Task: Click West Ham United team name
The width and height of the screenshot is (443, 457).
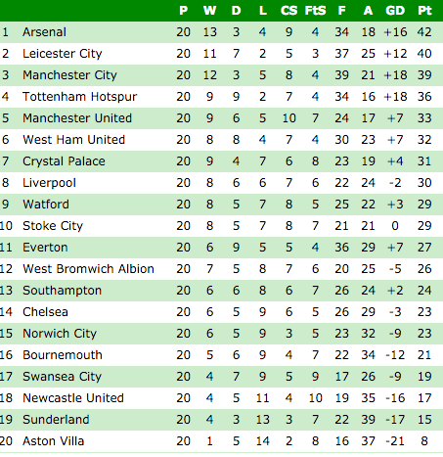Action: click(73, 140)
